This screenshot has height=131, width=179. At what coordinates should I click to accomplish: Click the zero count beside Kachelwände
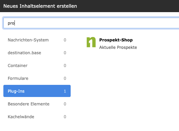[65, 117]
